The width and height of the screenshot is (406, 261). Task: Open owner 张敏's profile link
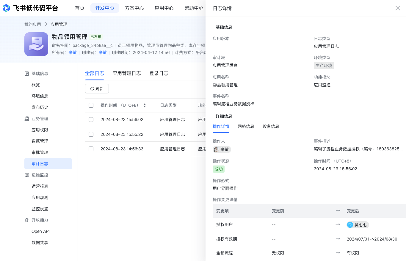point(73,52)
